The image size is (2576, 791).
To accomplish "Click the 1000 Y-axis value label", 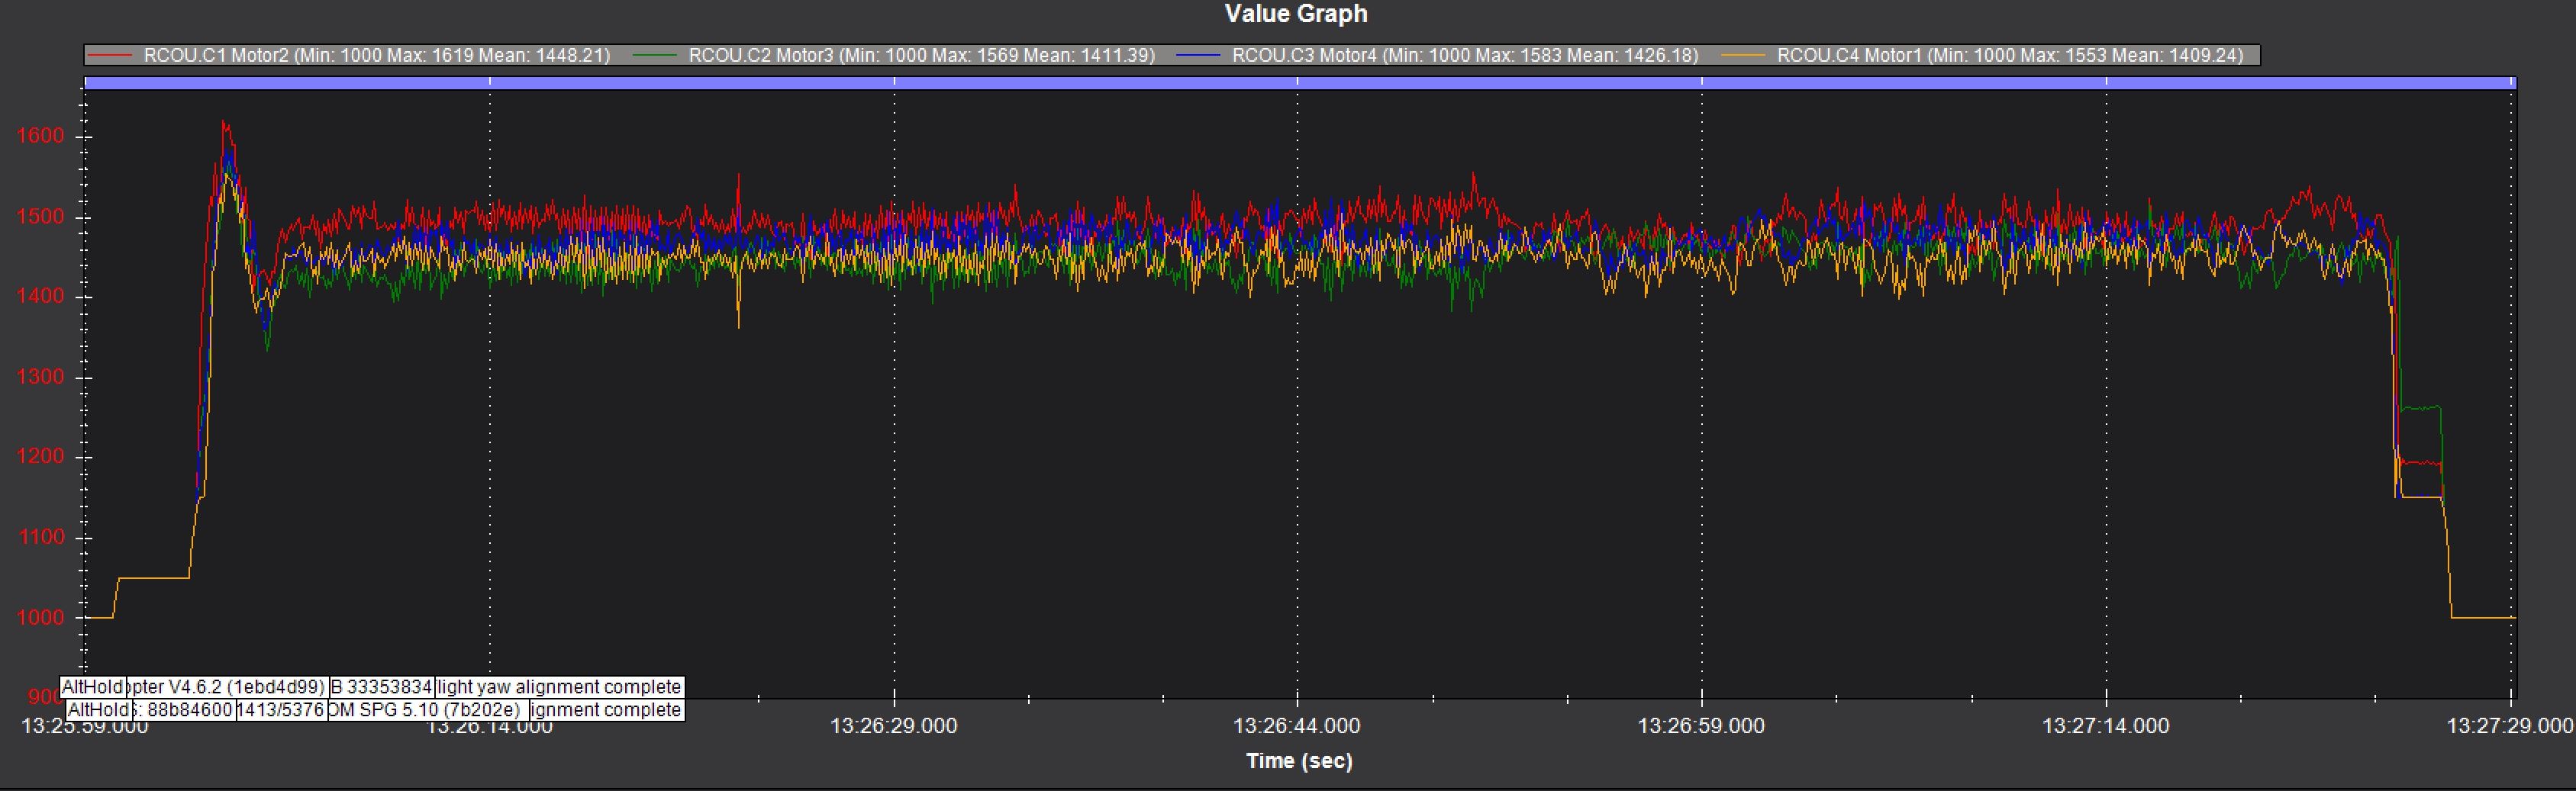I will 40,618.
